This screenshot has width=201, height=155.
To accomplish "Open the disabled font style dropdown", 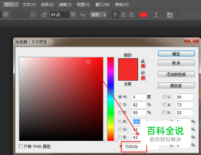I will [33, 15].
